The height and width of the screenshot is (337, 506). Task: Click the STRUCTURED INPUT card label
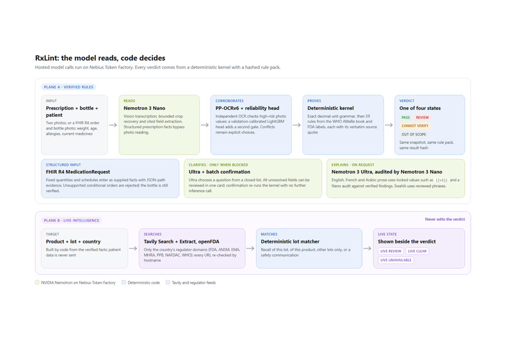63,165
